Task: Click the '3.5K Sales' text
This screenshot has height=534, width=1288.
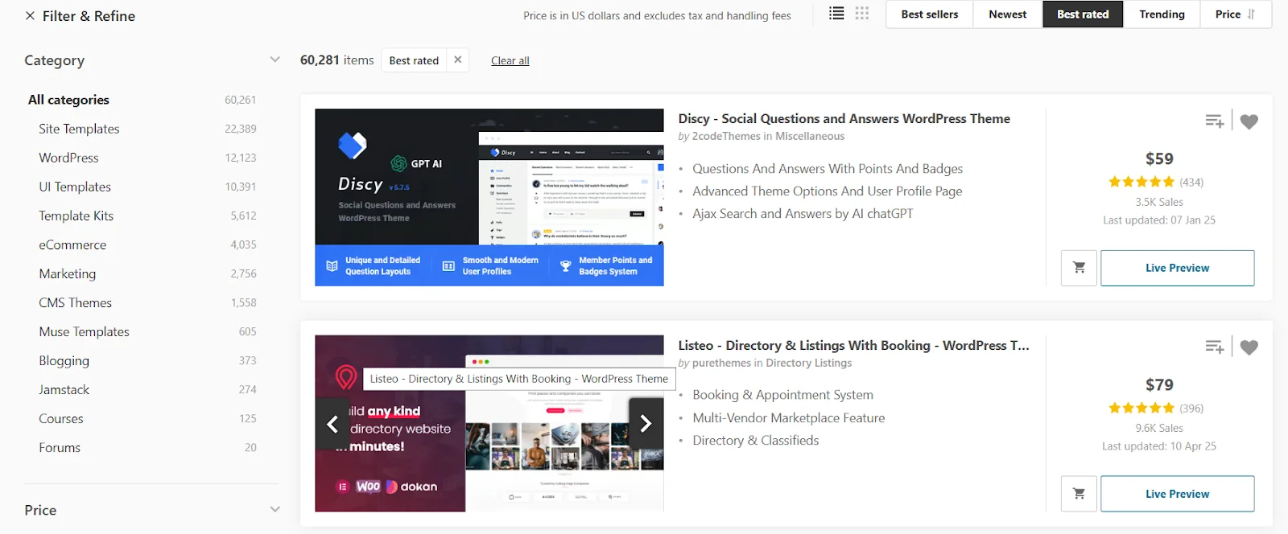Action: (1159, 202)
